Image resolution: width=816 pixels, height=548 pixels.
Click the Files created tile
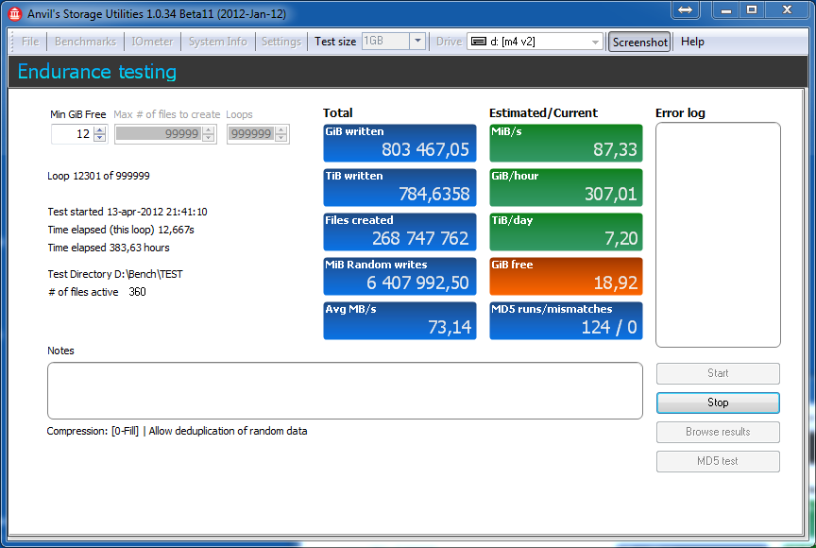pos(399,231)
